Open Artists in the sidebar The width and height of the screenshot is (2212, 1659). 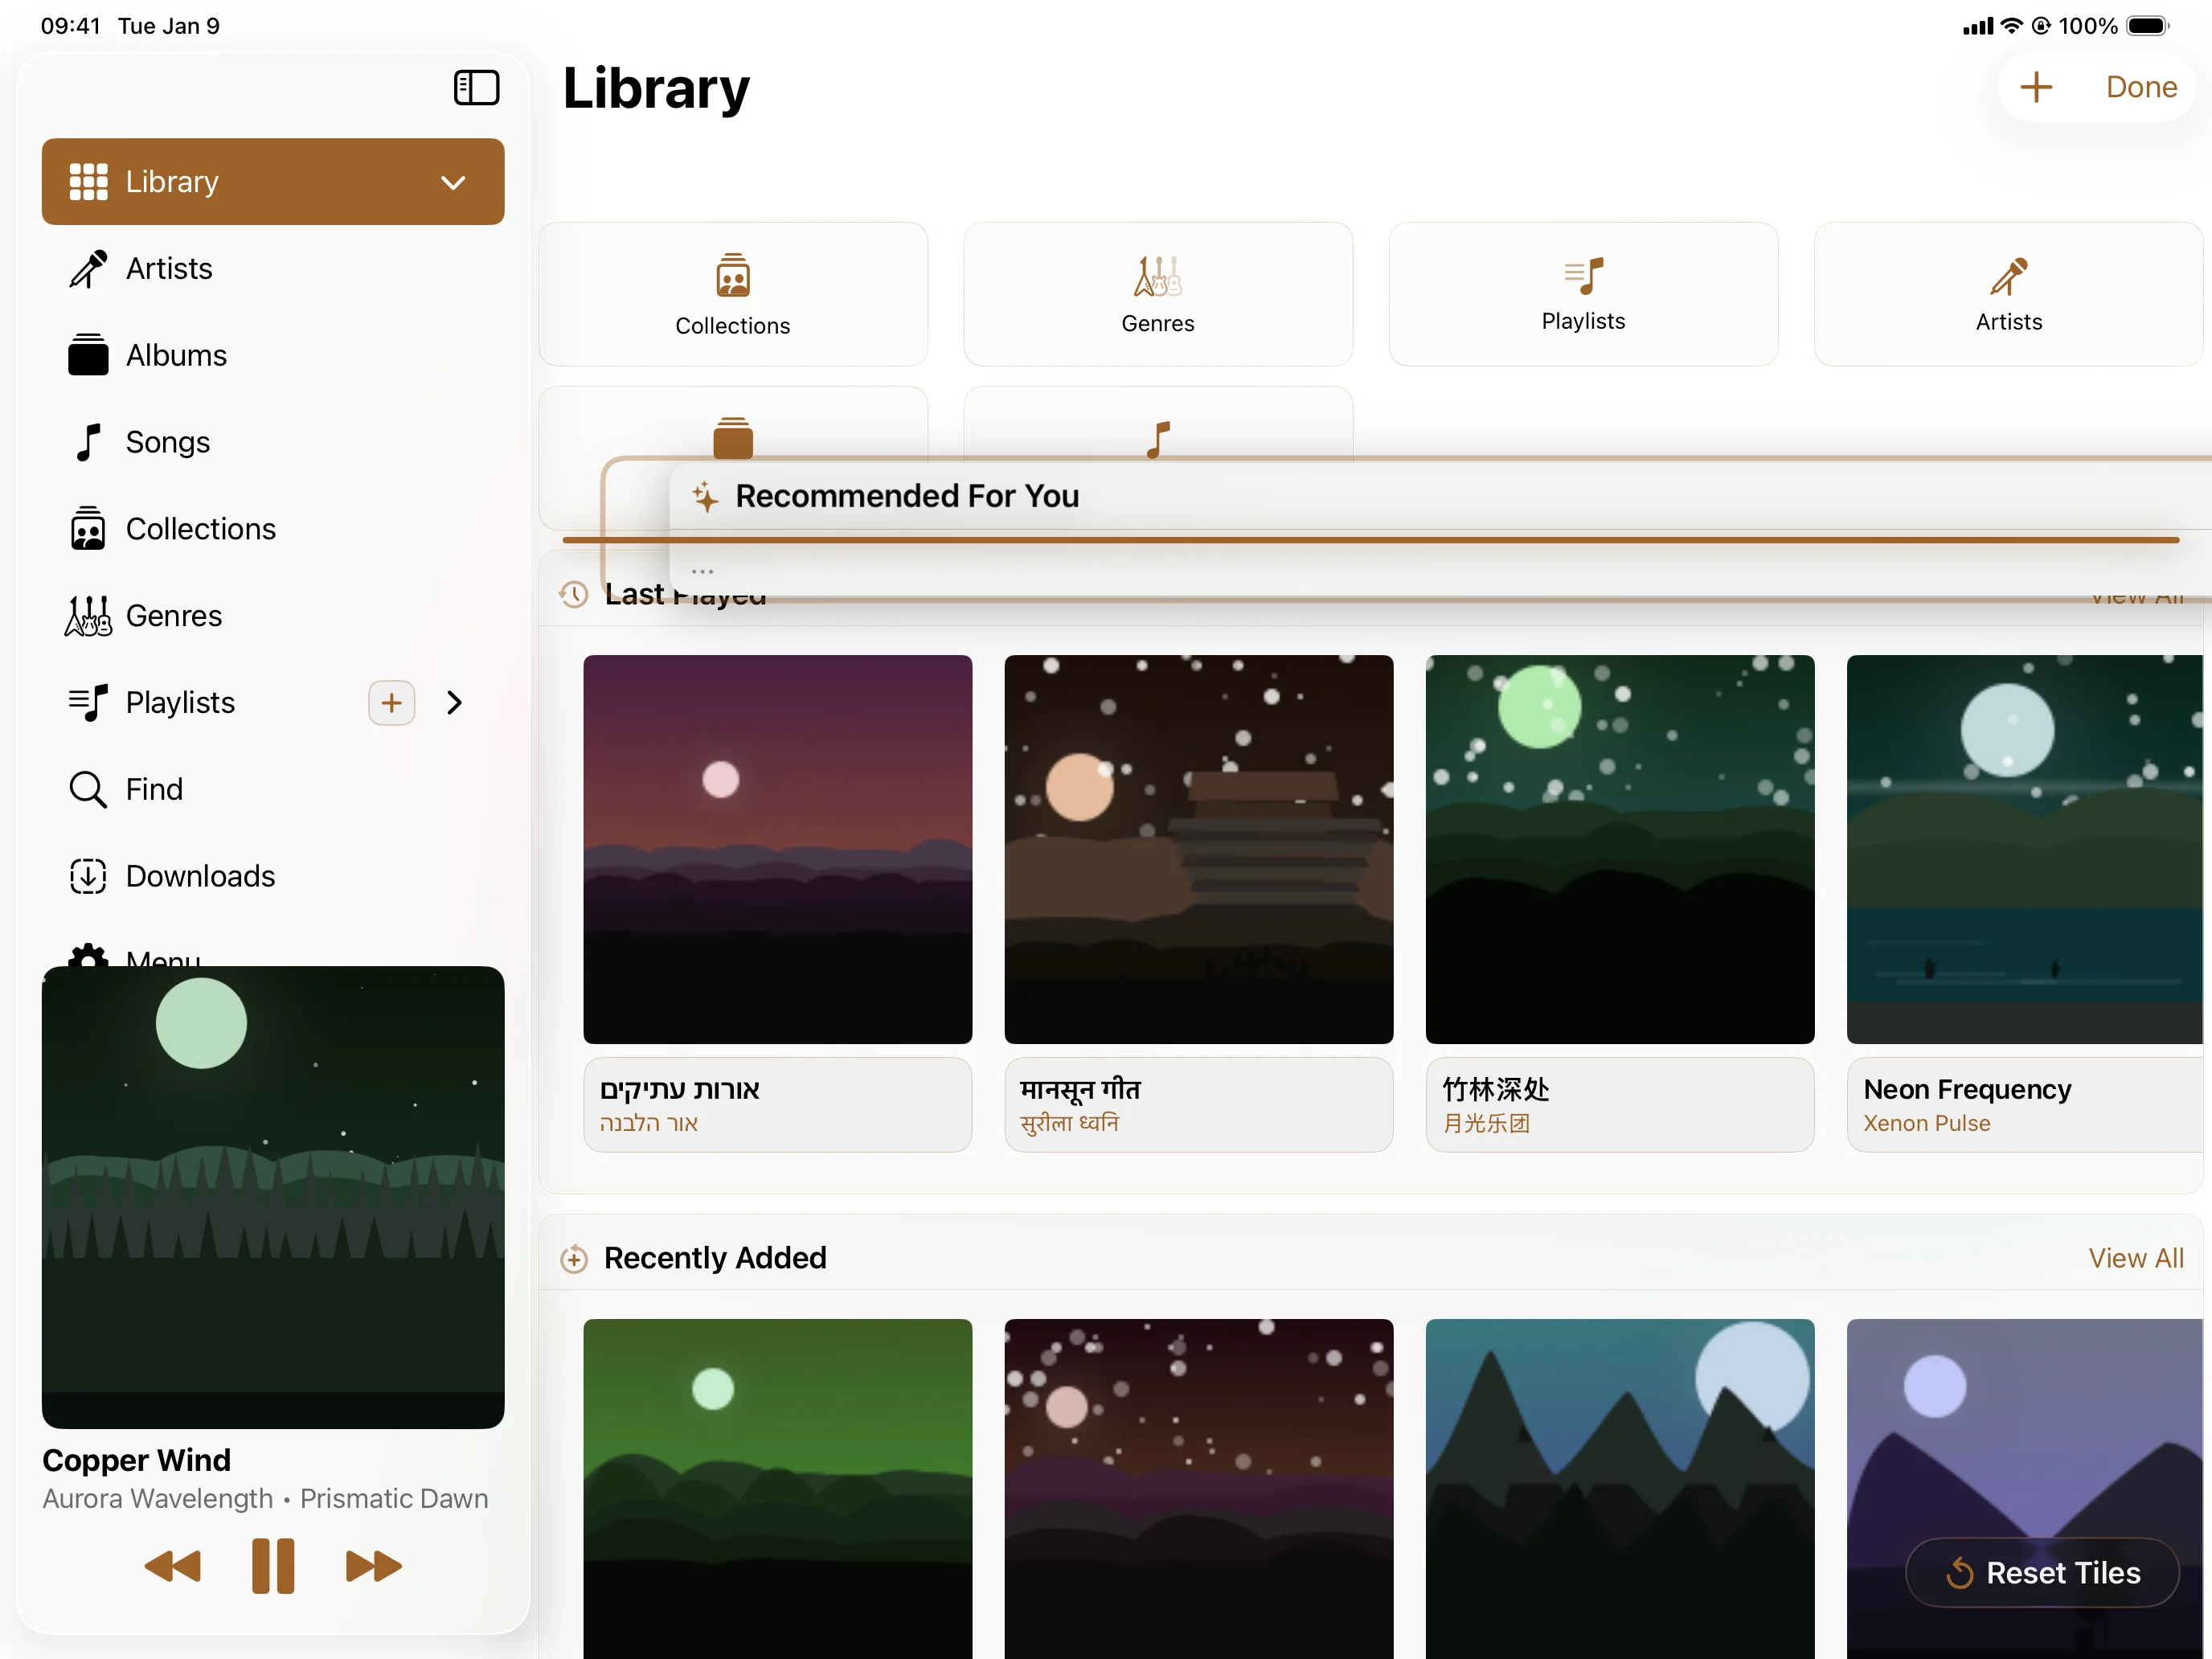click(169, 268)
